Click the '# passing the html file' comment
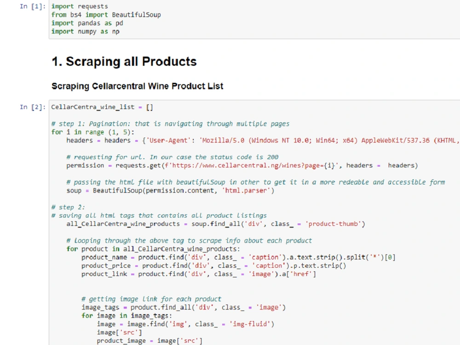460x345 pixels. (255, 182)
